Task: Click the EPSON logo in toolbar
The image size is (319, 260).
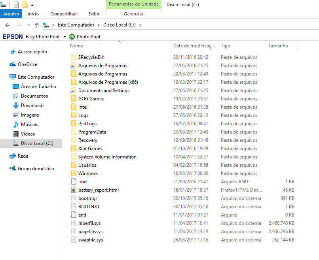Action: (13, 37)
